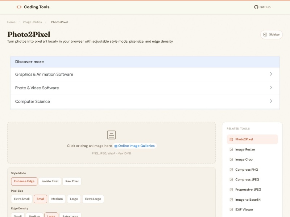Click the icon next to Compress PNG
Viewport: 290px width, 217px height.
231,169
